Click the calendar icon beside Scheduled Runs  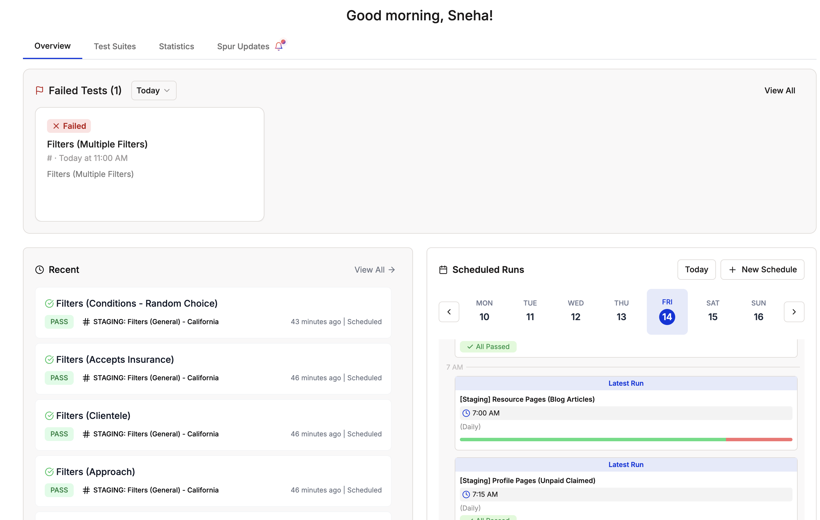443,269
